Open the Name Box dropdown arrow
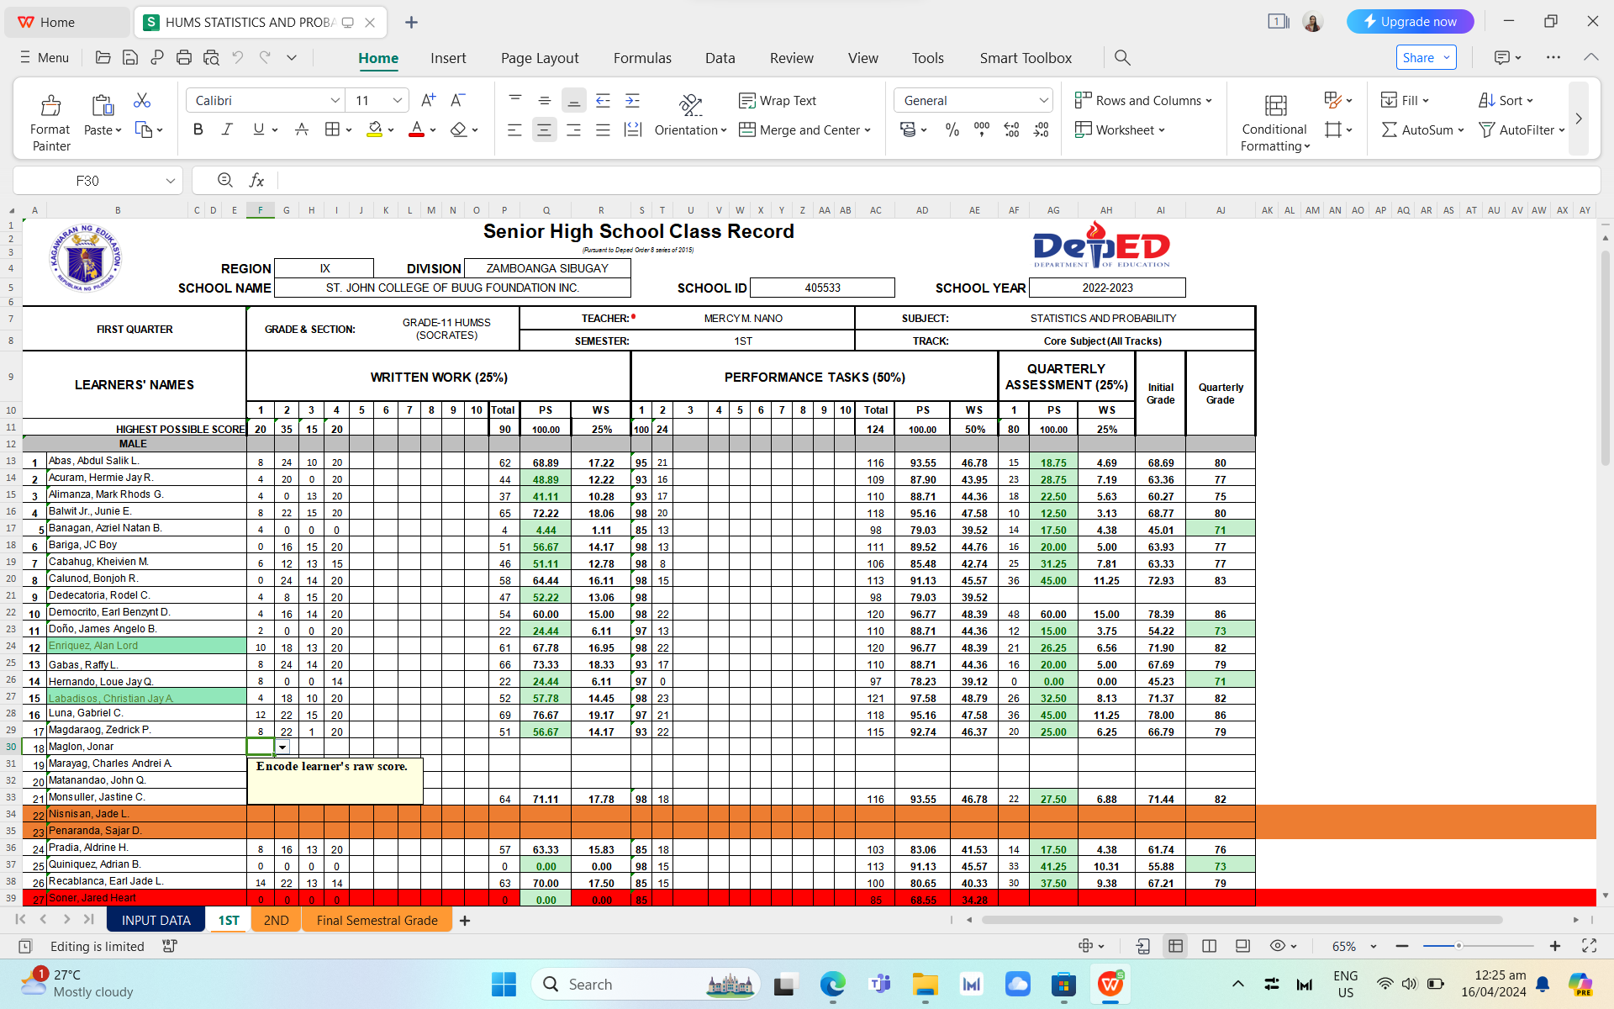Viewport: 1614px width, 1009px height. click(x=170, y=180)
